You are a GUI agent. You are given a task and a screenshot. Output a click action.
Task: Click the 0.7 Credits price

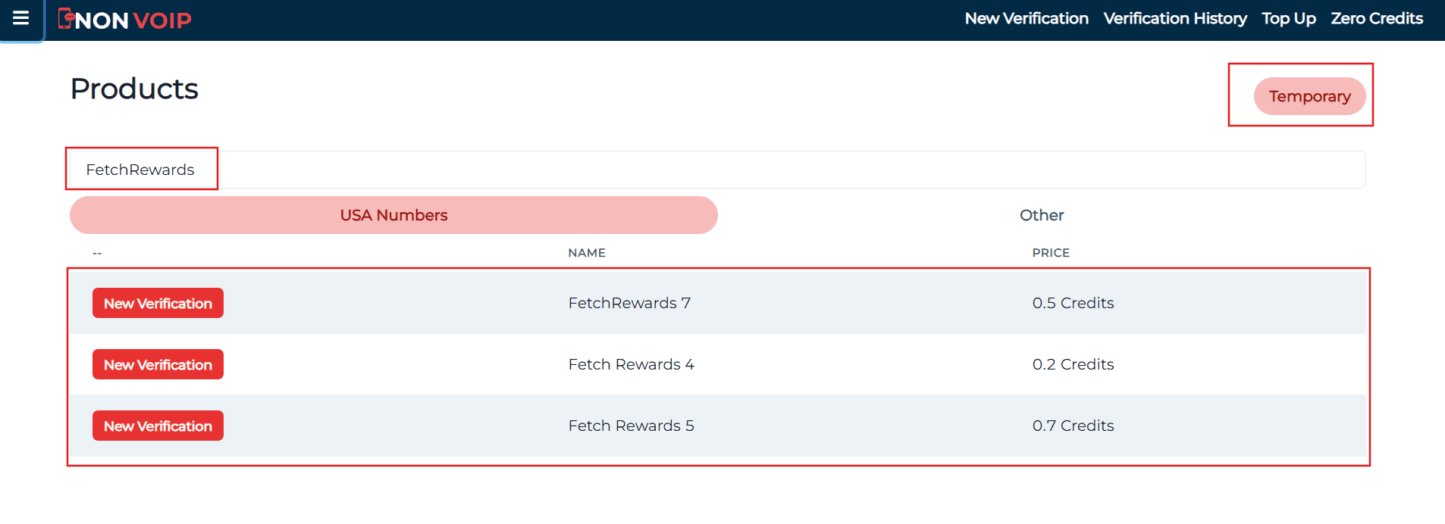(x=1073, y=426)
